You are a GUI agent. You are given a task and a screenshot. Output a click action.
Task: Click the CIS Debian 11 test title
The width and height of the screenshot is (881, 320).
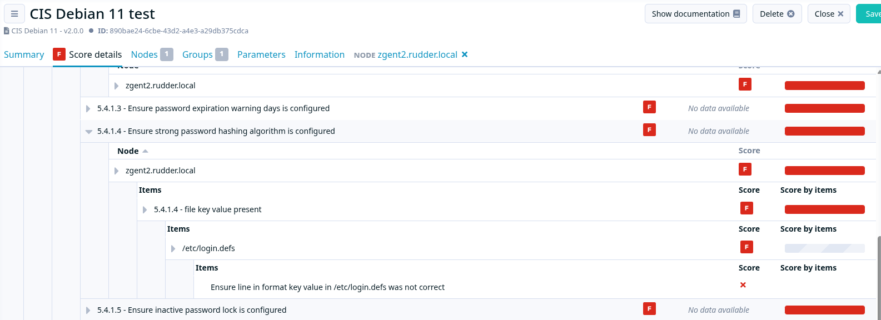click(92, 14)
